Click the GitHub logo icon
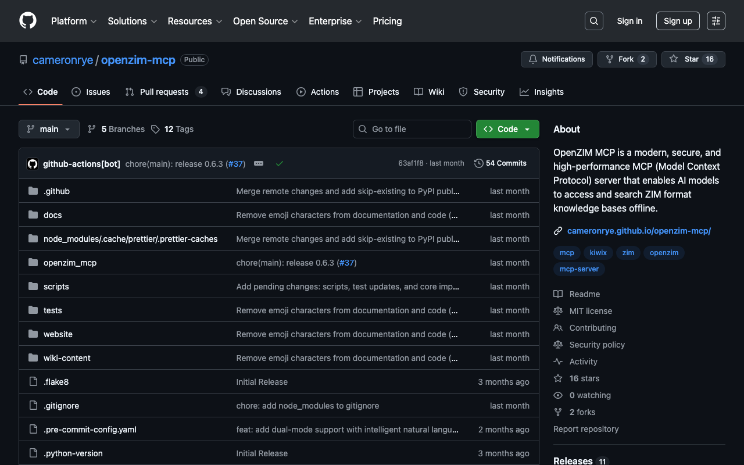The width and height of the screenshot is (744, 465). click(x=28, y=21)
